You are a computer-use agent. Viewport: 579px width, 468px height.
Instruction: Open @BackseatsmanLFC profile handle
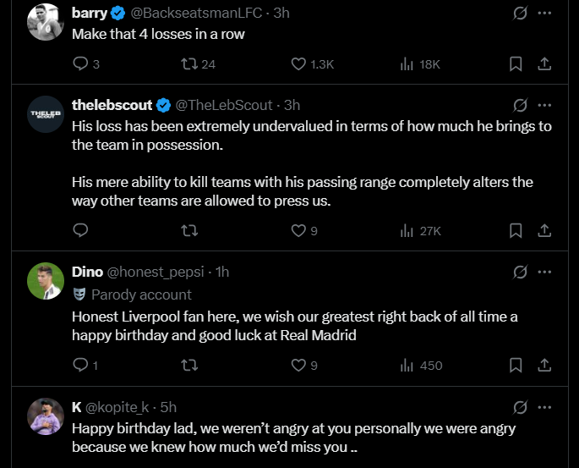pos(198,13)
